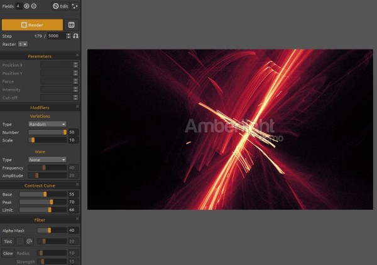Adjust the Contrast Limit slider
The width and height of the screenshot is (377, 265).
click(x=43, y=210)
